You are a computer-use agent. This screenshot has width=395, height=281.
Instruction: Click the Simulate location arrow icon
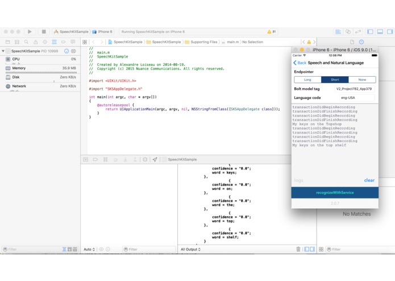click(x=155, y=159)
